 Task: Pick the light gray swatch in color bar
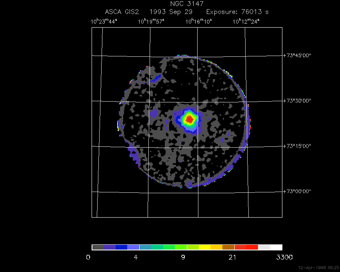coord(264,247)
